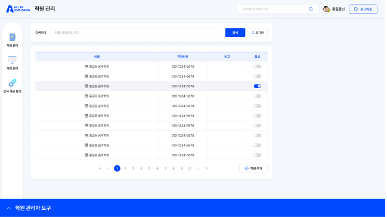Log out with the 로그아웃 button
The image size is (387, 217).
click(363, 9)
